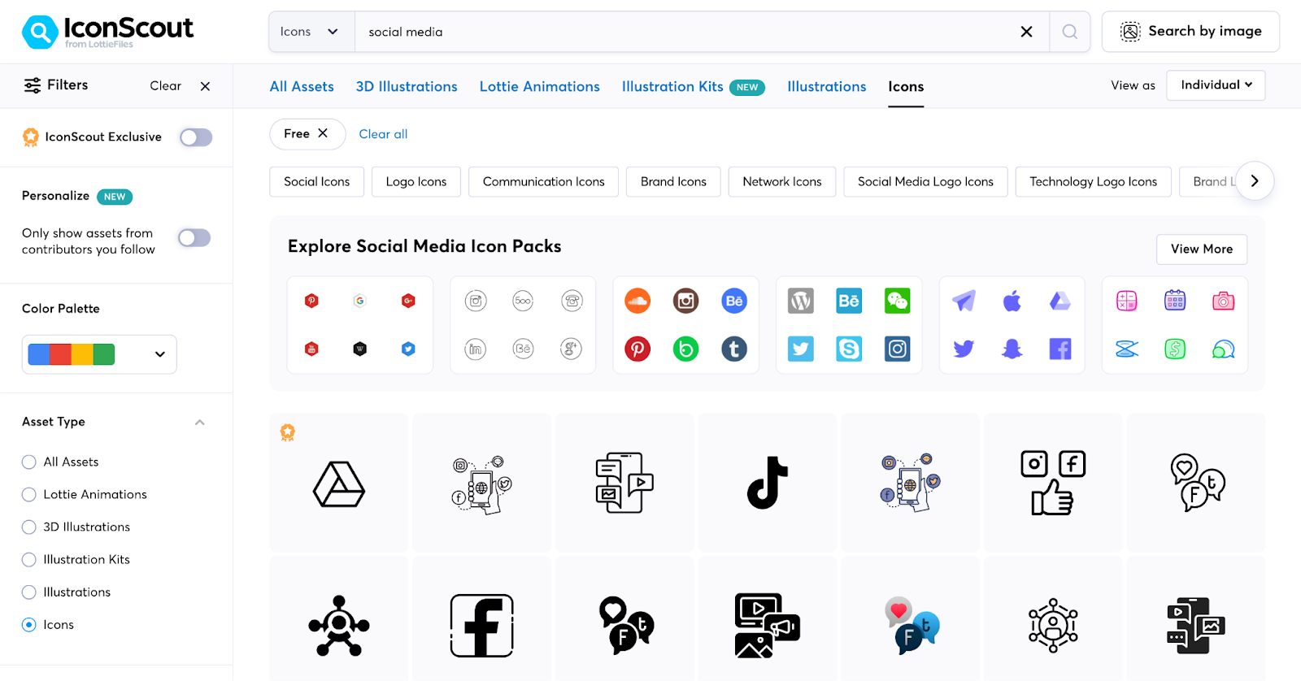The height and width of the screenshot is (681, 1301).
Task: Open the Pinterest red circle icon
Action: [x=637, y=349]
